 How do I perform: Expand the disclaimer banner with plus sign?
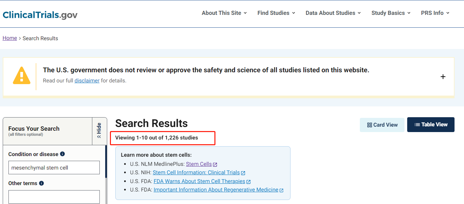click(x=443, y=77)
